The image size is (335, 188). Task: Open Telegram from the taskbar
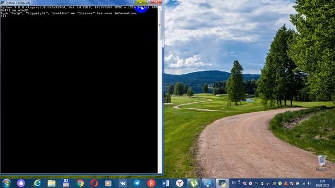[x=137, y=183]
